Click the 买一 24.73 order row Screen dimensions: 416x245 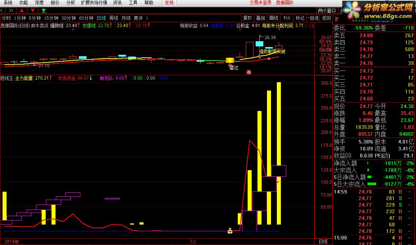click(x=374, y=71)
